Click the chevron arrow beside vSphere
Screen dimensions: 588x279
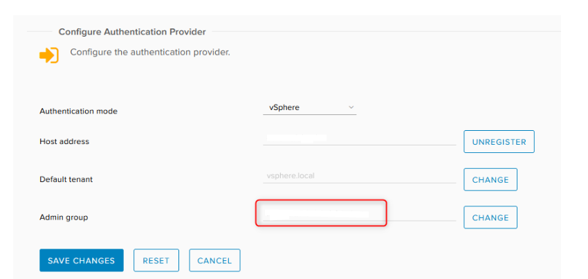pos(351,107)
